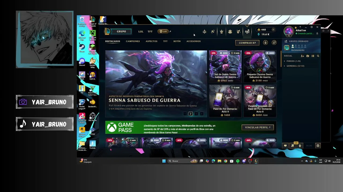This screenshot has height=192, width=343.
Task: Open File Explorer from the taskbar
Action: pos(219,161)
